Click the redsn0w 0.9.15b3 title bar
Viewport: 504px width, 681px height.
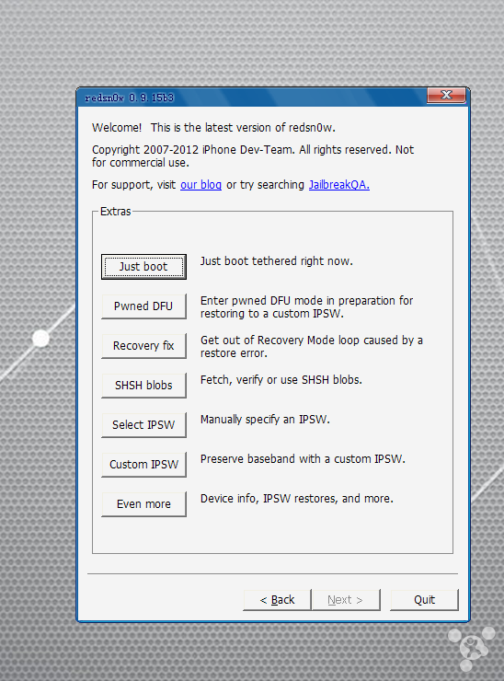pyautogui.click(x=252, y=98)
